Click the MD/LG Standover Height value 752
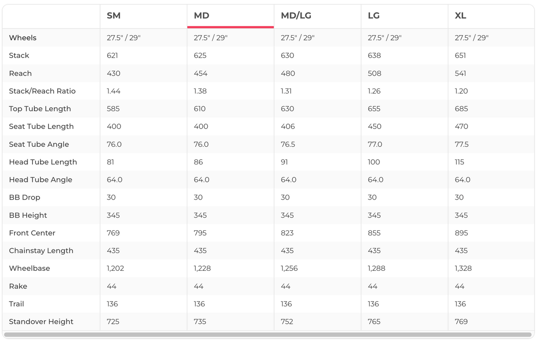 tap(287, 322)
